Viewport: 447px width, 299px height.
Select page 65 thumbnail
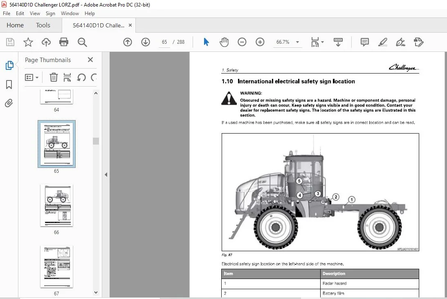coord(56,144)
